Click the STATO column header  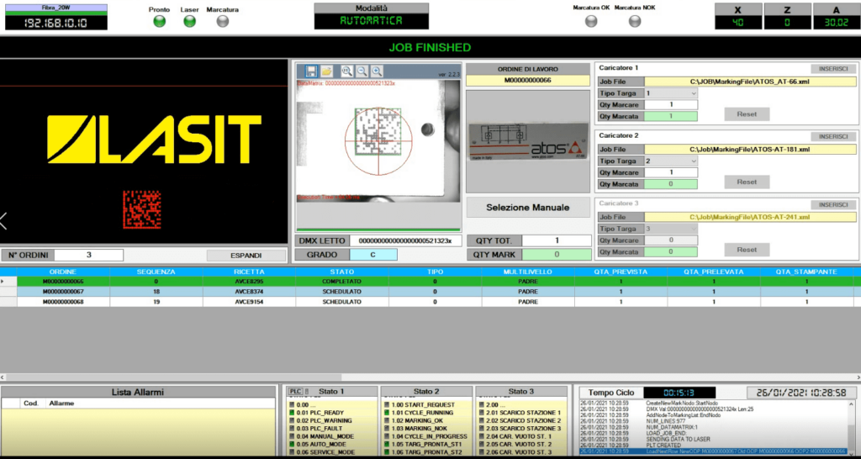(342, 272)
